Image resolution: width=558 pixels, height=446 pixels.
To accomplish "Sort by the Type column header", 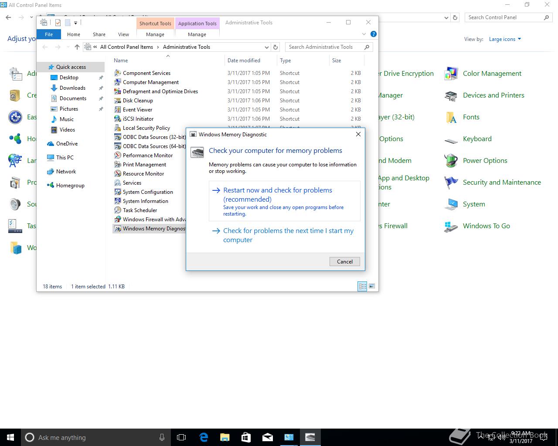I will coord(303,61).
